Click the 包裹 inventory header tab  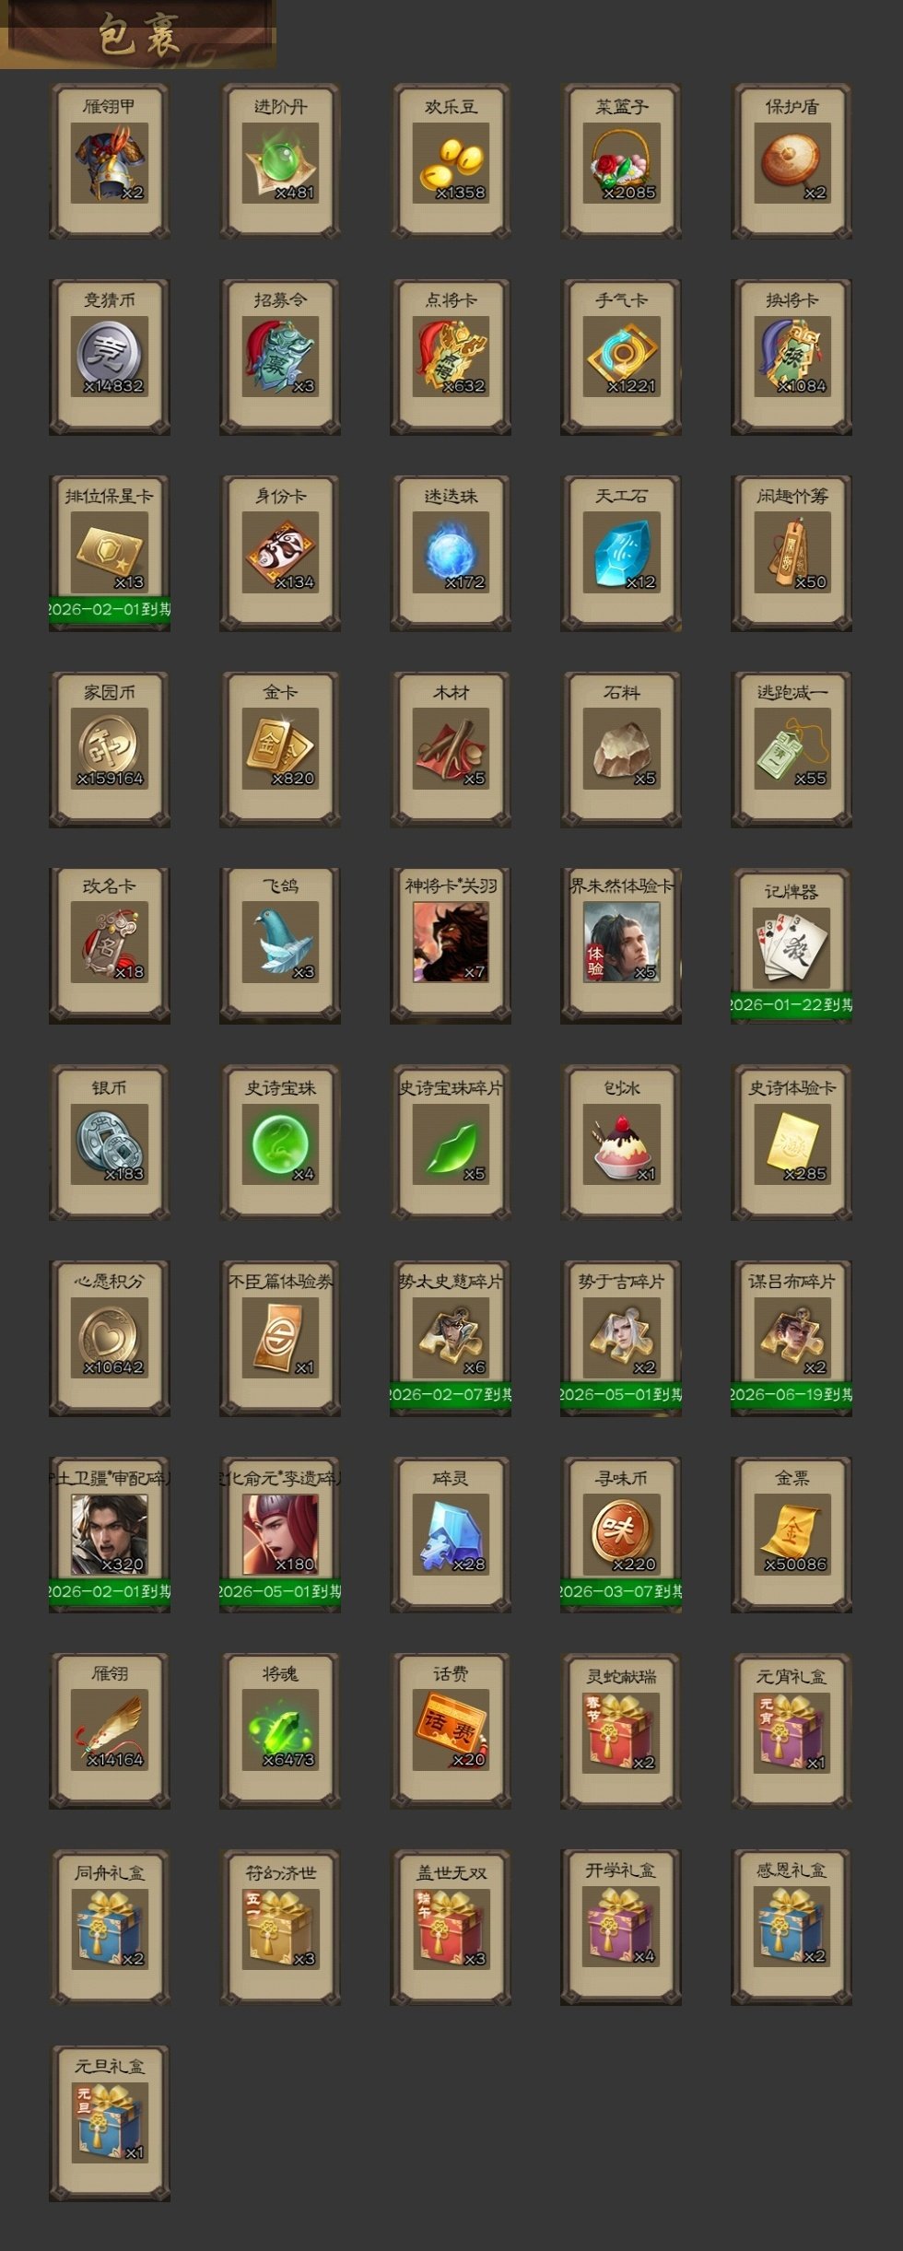138,35
